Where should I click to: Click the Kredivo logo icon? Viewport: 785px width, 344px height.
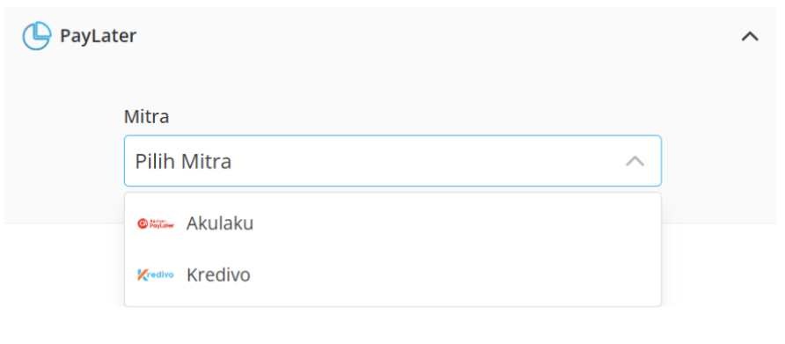tap(156, 274)
